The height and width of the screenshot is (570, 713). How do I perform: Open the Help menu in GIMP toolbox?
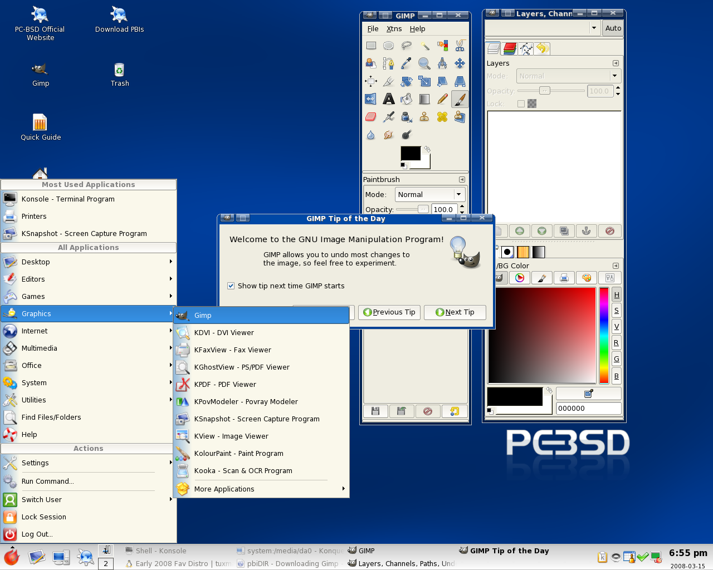point(417,29)
